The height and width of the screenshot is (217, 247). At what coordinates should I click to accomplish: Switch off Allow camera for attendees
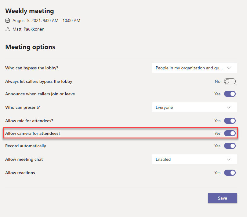pos(230,133)
